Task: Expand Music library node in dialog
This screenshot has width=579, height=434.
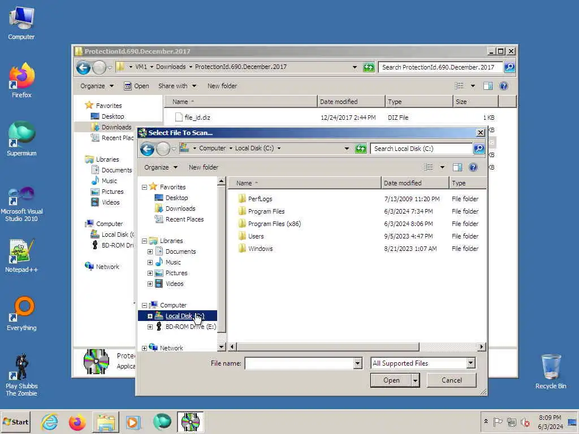Action: 150,262
